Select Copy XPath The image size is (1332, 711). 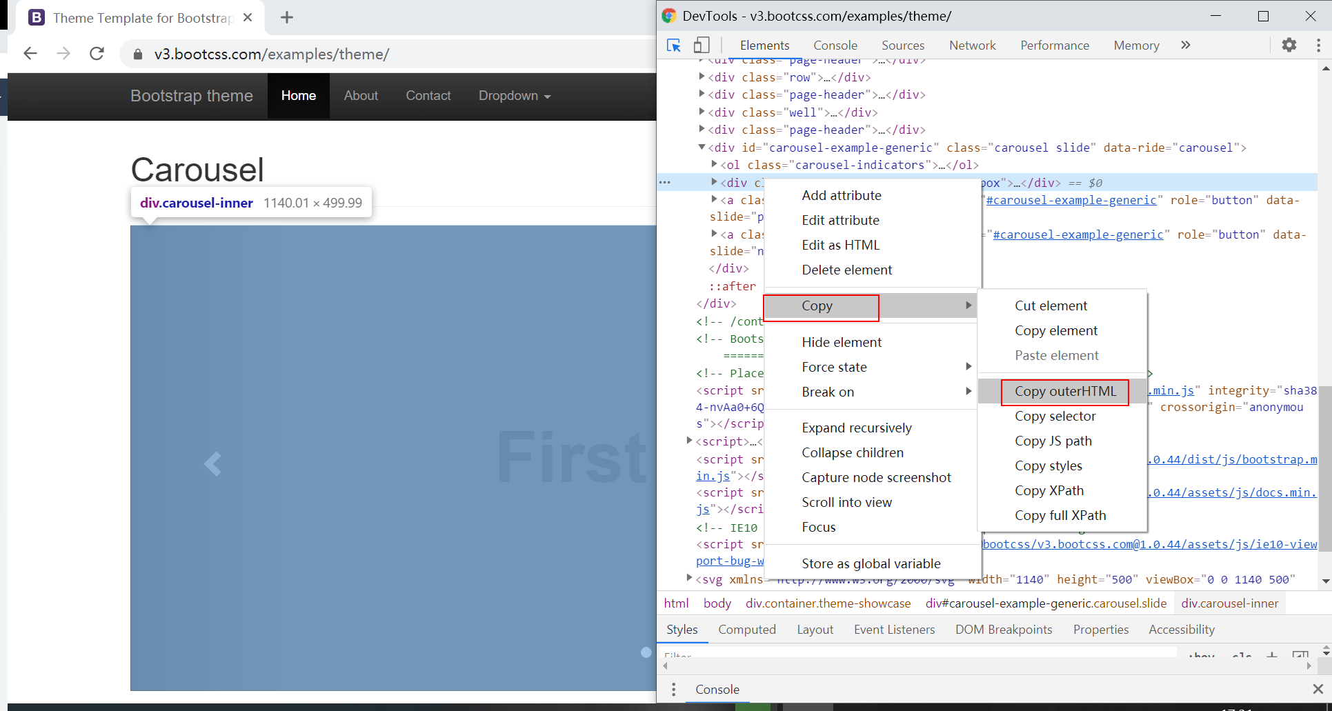click(1062, 490)
